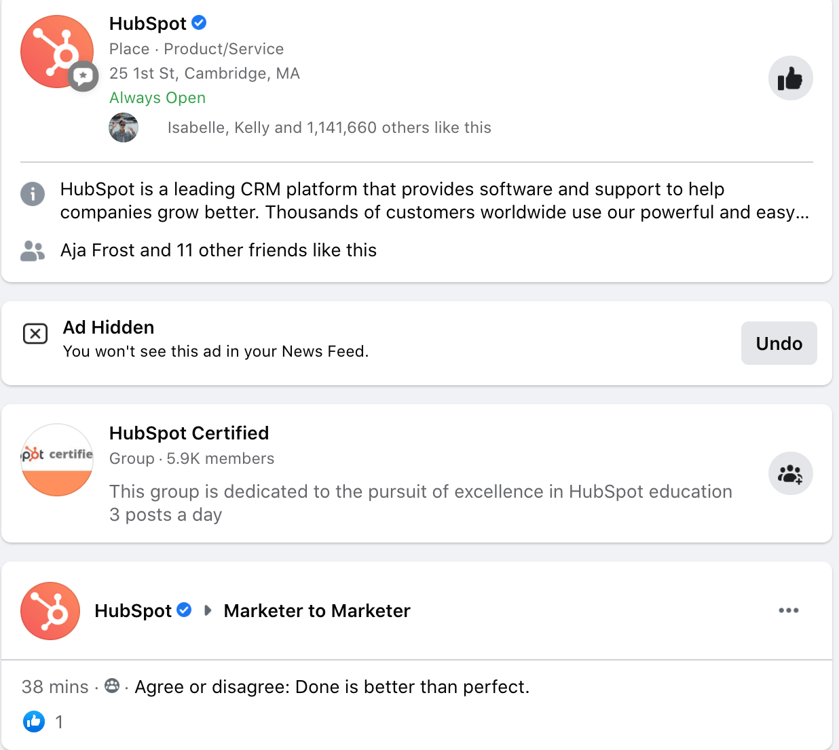This screenshot has height=750, width=839.
Task: Click the friend's profile photo beside likes
Action: [x=124, y=127]
